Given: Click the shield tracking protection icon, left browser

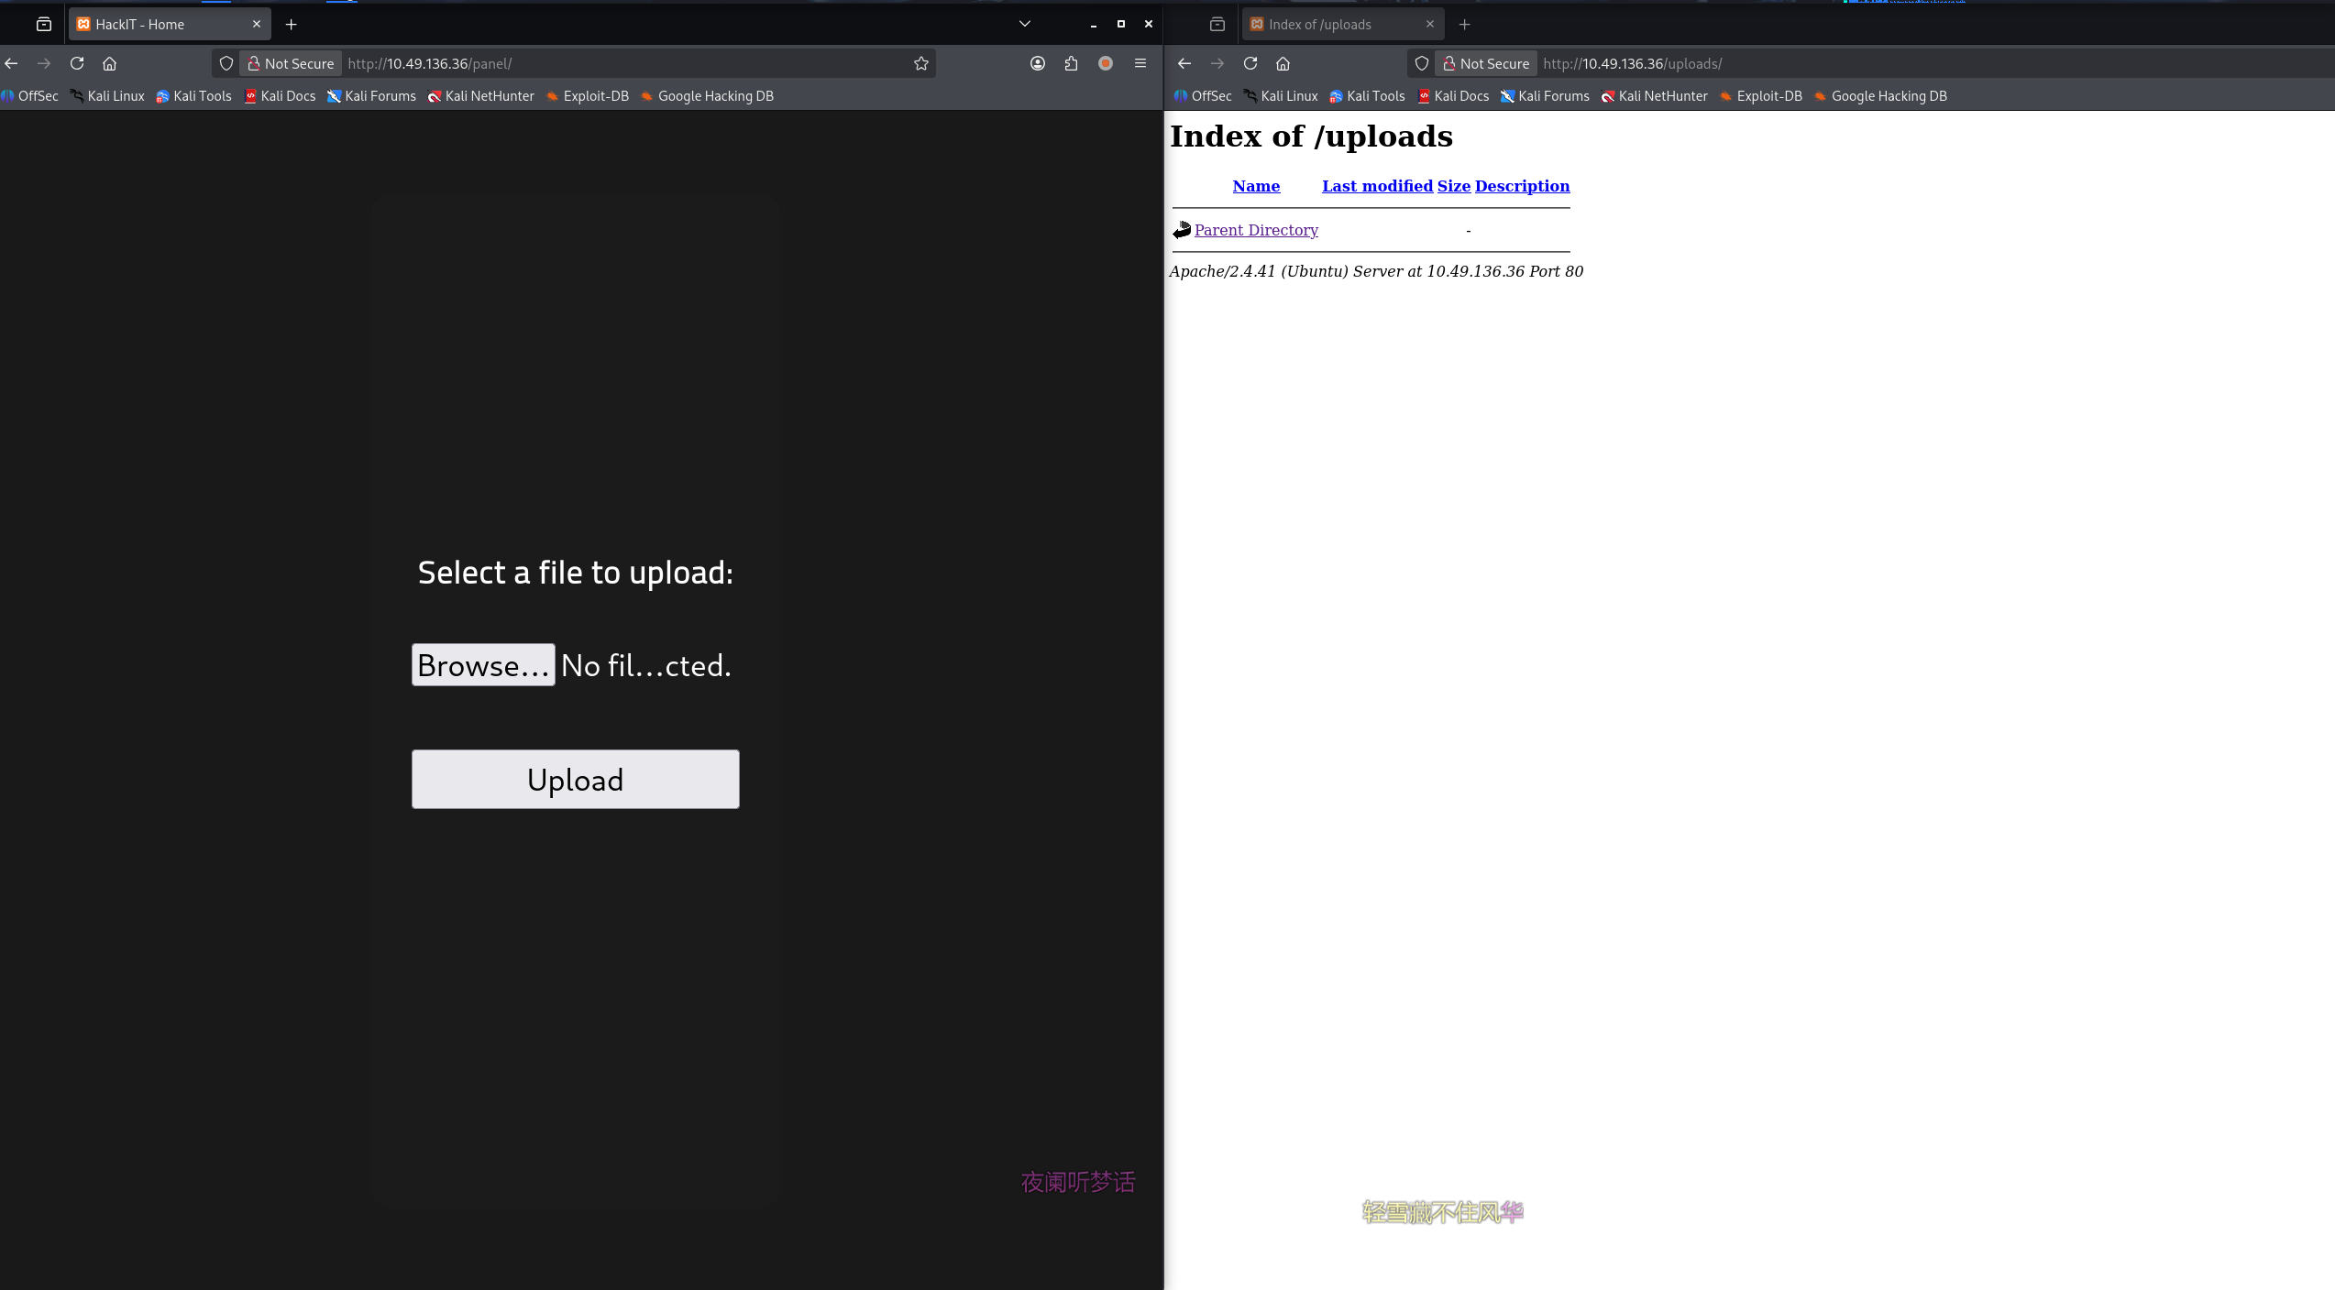Looking at the screenshot, I should click(226, 63).
